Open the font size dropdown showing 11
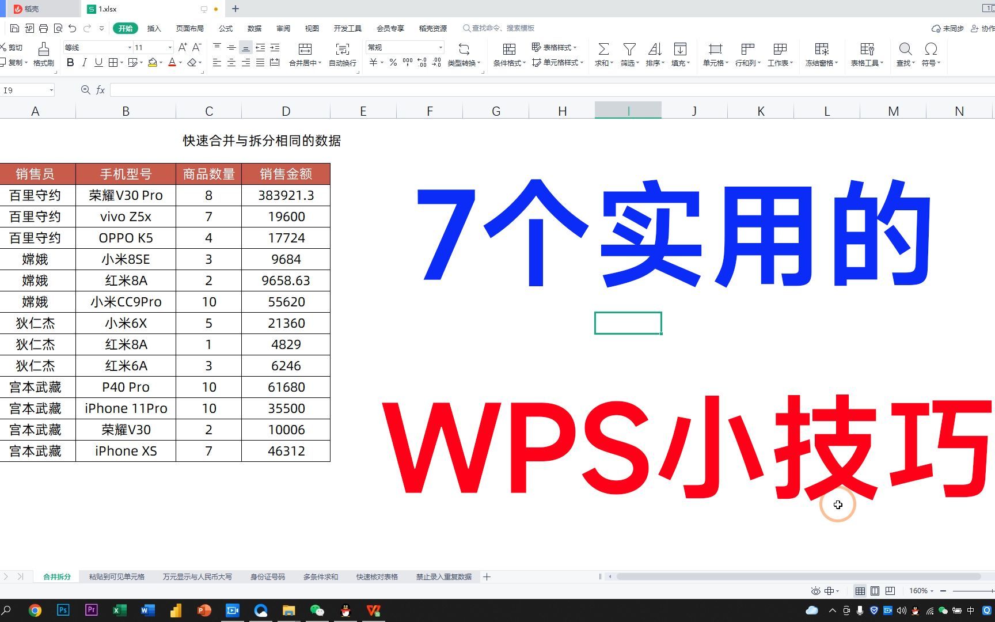This screenshot has width=995, height=622. click(170, 47)
